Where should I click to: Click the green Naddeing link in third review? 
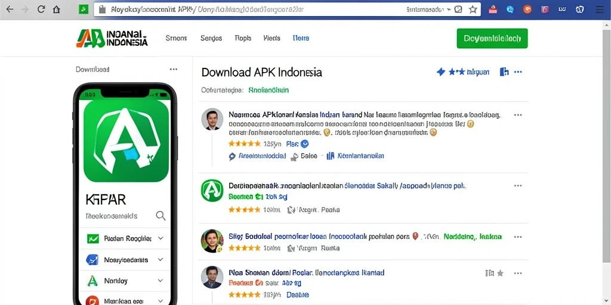coord(473,236)
